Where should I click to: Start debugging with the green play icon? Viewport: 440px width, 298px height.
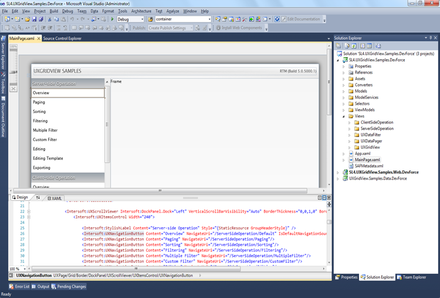tap(112, 19)
